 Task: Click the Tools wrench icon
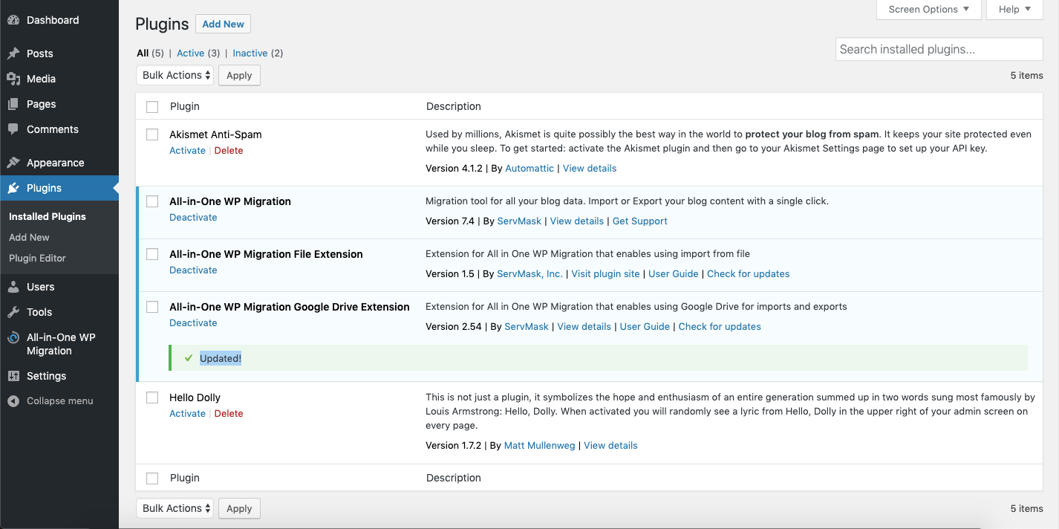[x=13, y=312]
